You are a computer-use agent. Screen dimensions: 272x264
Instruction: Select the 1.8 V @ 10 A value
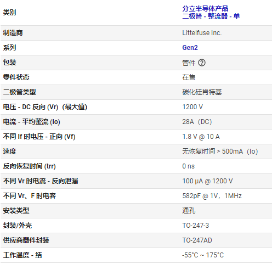tap(201, 137)
